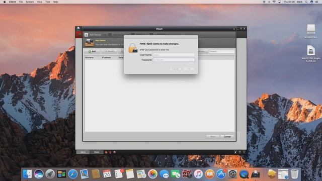The image size is (322, 181).
Task: Click the Add device button
Action: tap(92, 51)
